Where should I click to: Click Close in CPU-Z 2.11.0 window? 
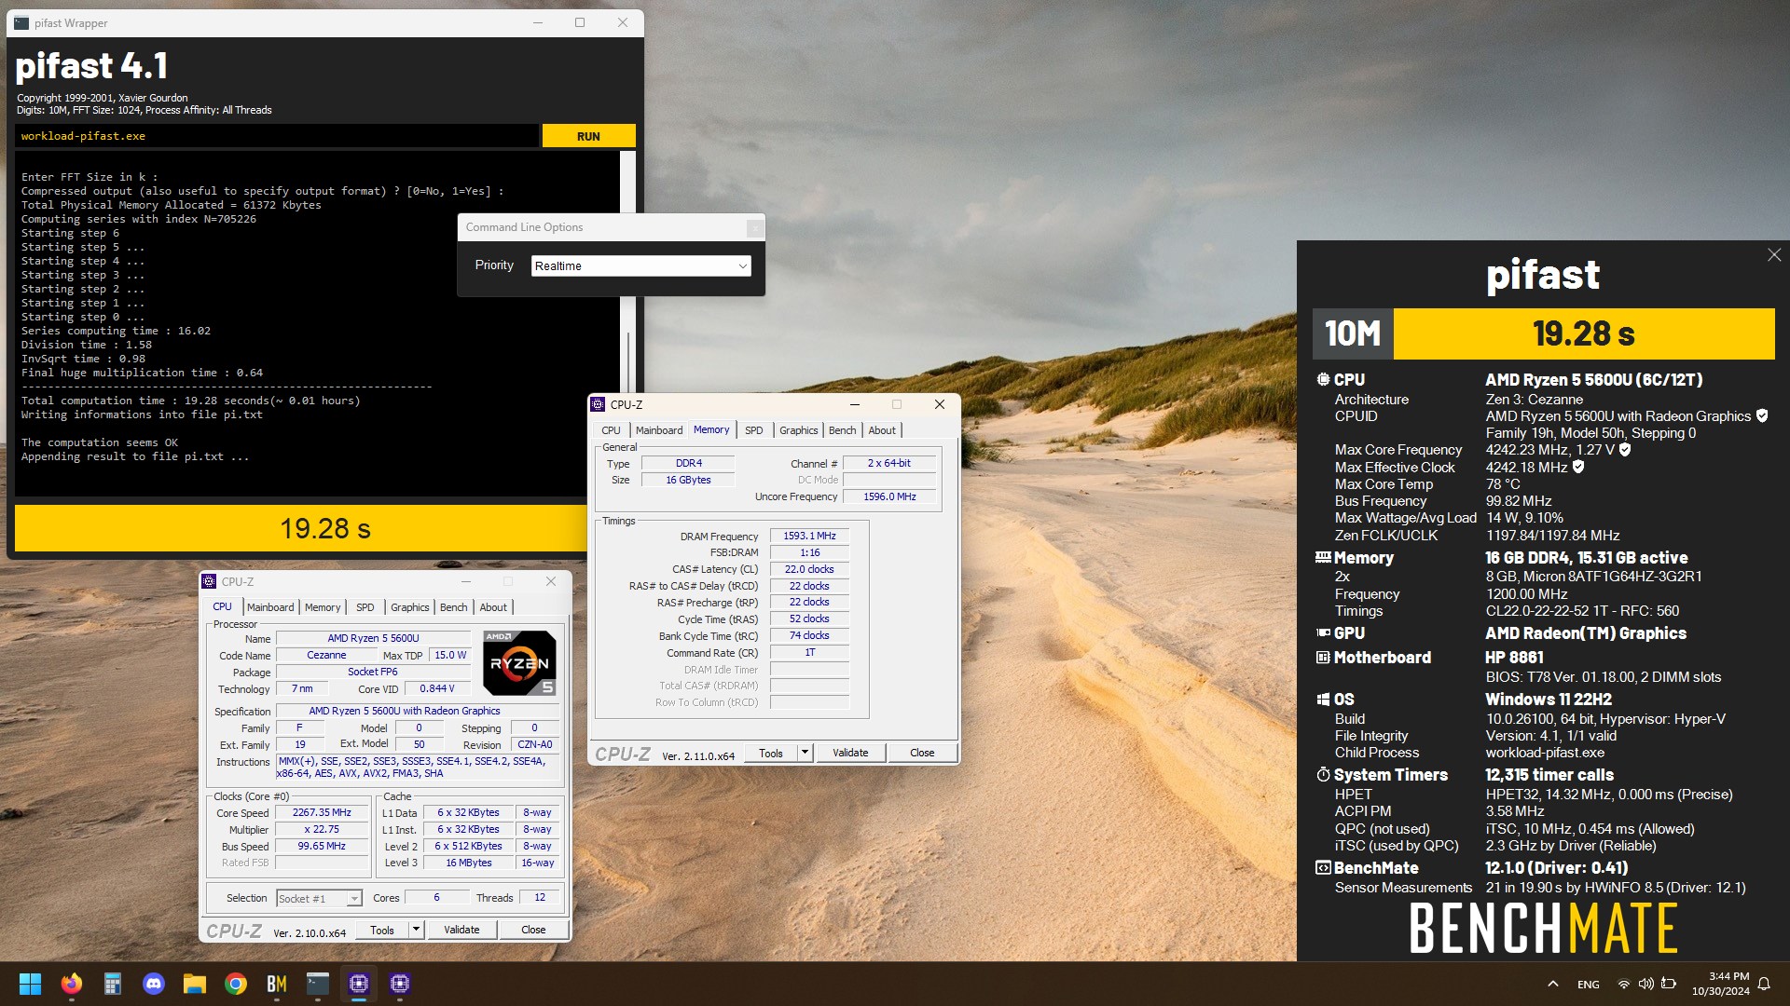coord(922,753)
